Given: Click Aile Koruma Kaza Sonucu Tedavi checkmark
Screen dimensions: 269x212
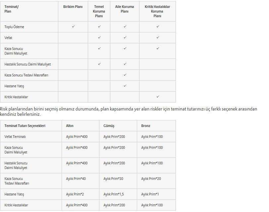Looking at the screenshot, I should pyautogui.click(x=125, y=75).
